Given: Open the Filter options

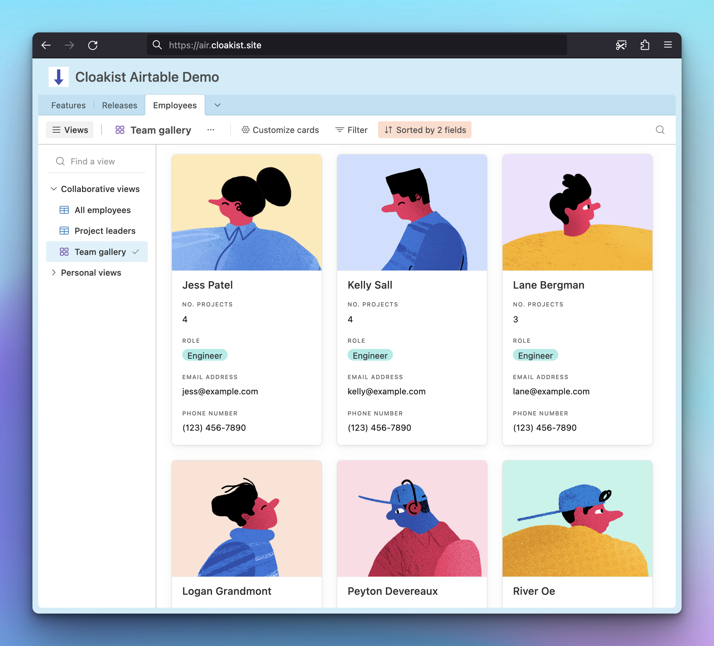Looking at the screenshot, I should tap(351, 130).
